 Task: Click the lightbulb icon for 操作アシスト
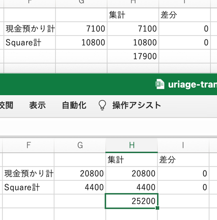pyautogui.click(x=102, y=105)
